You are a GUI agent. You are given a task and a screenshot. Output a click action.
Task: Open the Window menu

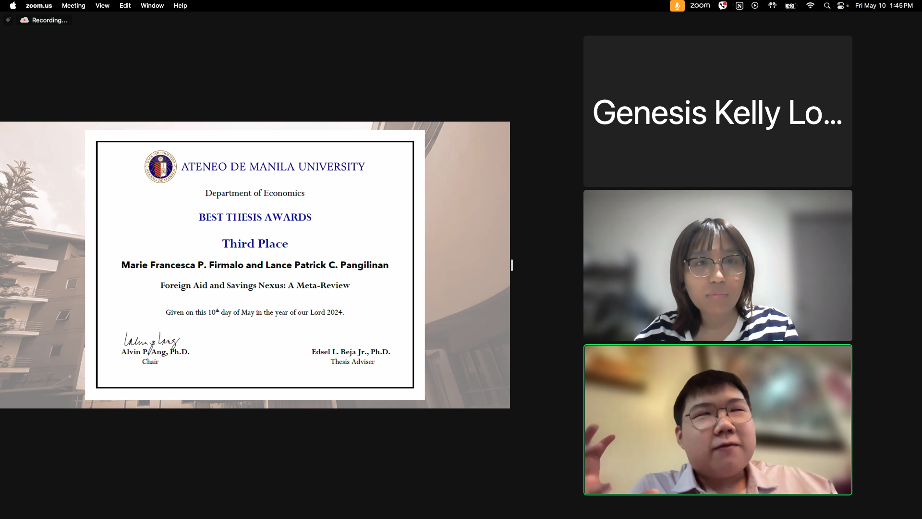(x=152, y=6)
